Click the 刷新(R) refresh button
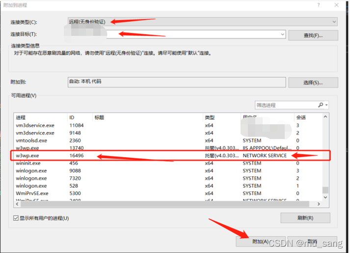This screenshot has width=350, height=253. pos(305,218)
